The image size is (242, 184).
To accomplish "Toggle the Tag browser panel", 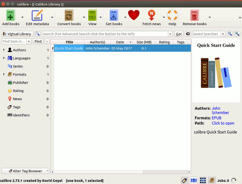I will coord(185,180).
